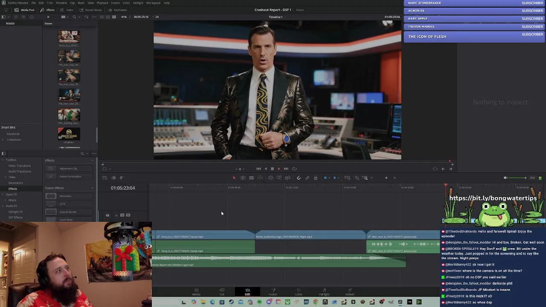546x307 pixels.
Task: Click the Overwrite clip icon
Action: click(279, 178)
